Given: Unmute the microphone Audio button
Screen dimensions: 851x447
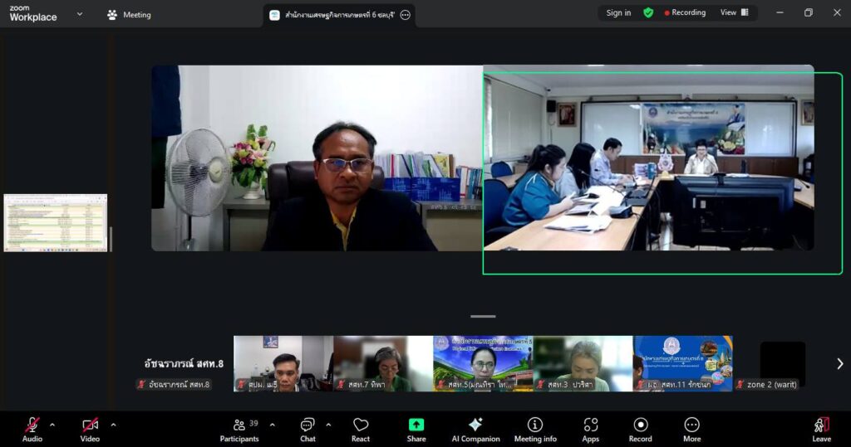Looking at the screenshot, I should coord(32,429).
